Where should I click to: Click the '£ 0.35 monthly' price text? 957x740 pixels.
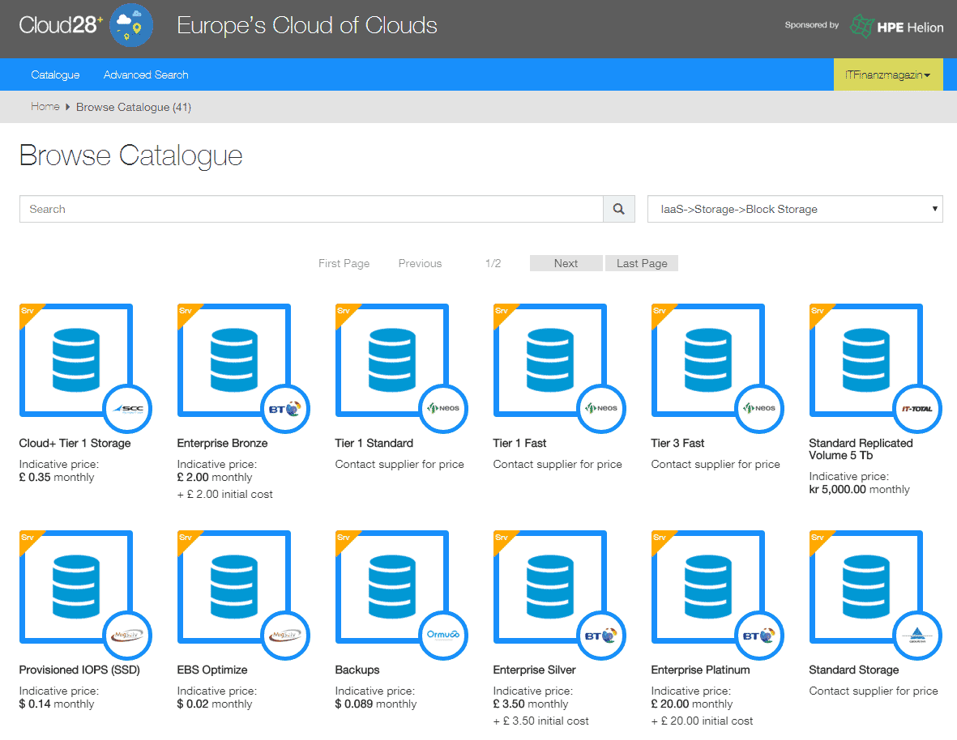[57, 478]
